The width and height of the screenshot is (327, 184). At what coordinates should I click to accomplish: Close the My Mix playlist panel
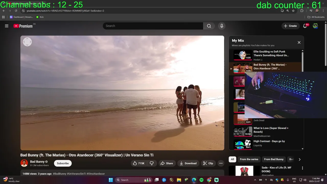[299, 42]
